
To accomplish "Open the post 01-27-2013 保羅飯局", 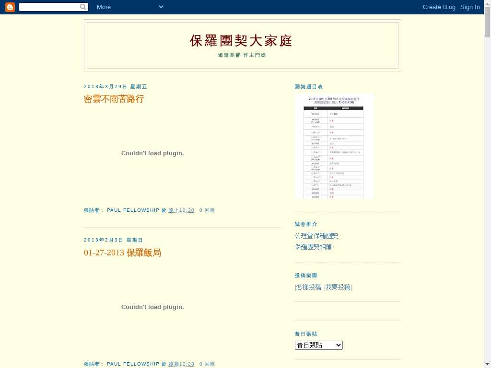I will tap(122, 253).
